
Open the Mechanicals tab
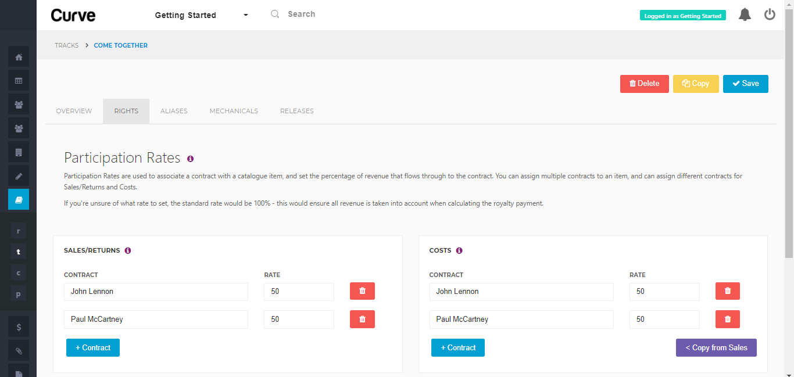(x=234, y=111)
